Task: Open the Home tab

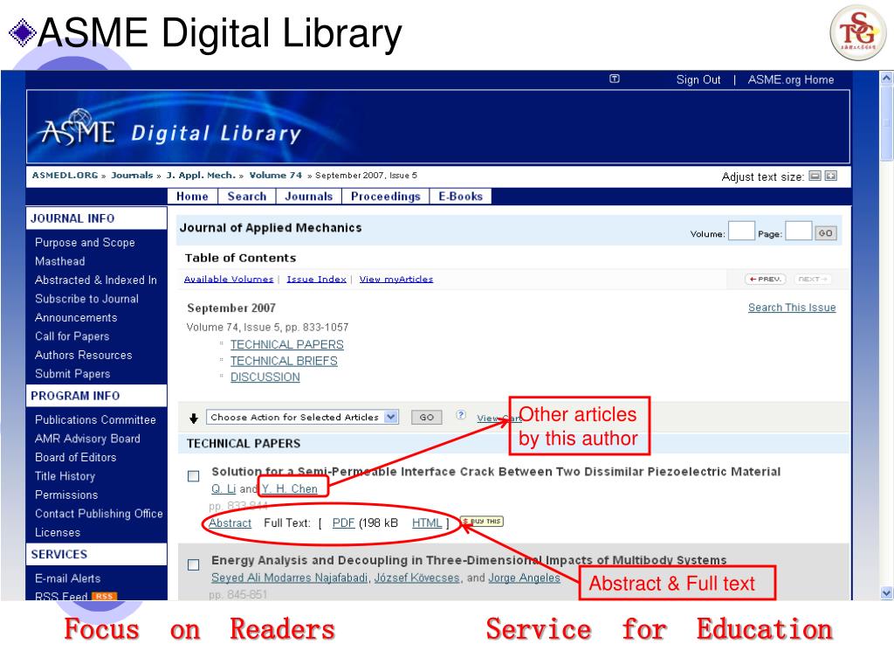Action: pyautogui.click(x=192, y=197)
